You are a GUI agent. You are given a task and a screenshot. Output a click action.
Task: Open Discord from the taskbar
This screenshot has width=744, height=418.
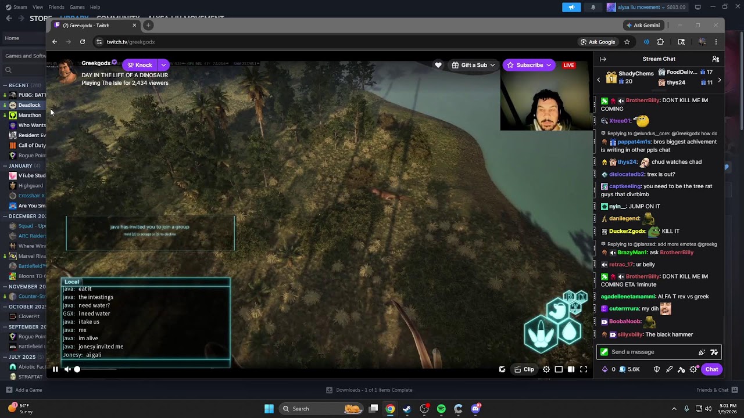point(475,409)
